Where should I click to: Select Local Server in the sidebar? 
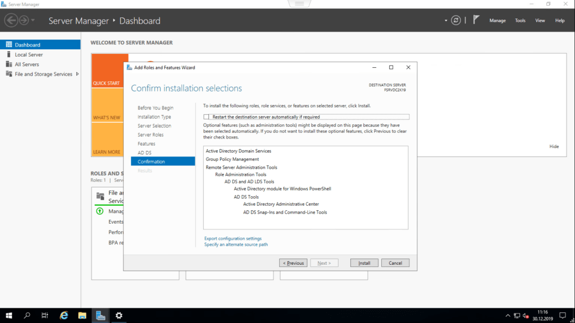point(29,54)
